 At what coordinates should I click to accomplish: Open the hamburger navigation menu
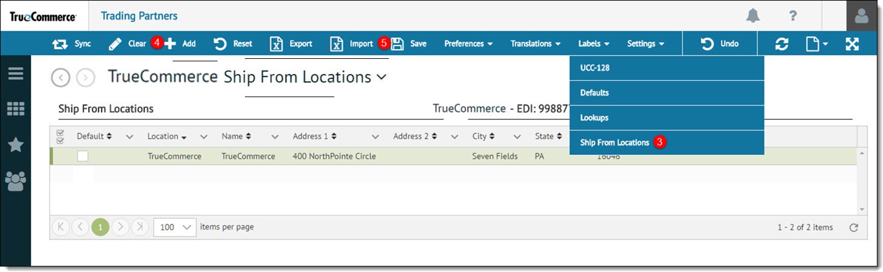click(x=16, y=73)
